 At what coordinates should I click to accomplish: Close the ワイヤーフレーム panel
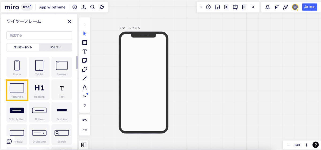(69, 21)
